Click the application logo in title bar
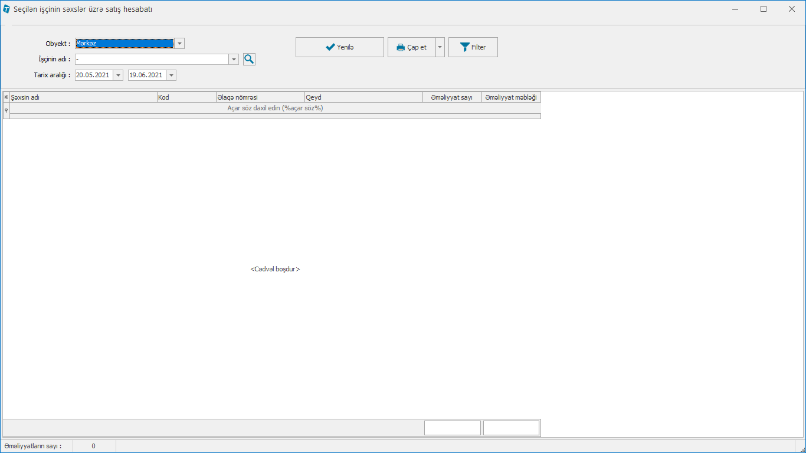 pos(6,9)
